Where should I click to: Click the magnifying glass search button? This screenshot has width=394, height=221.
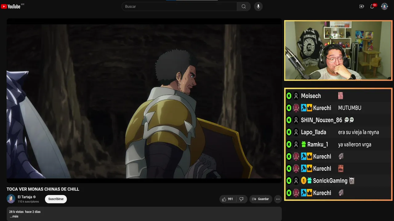coord(244,6)
